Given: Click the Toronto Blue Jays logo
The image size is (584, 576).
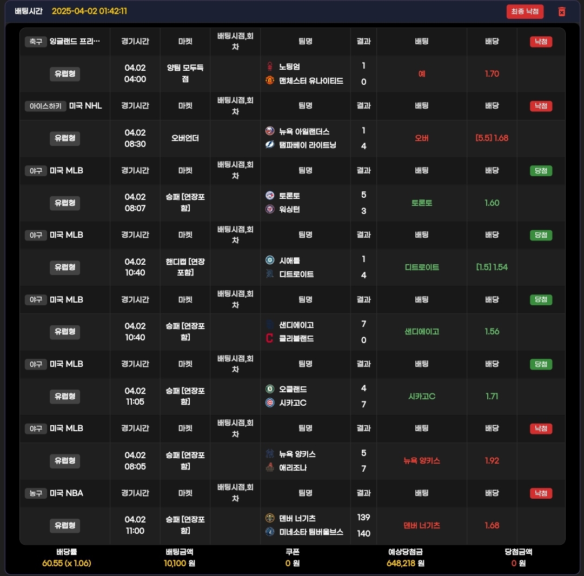Looking at the screenshot, I should click(270, 196).
